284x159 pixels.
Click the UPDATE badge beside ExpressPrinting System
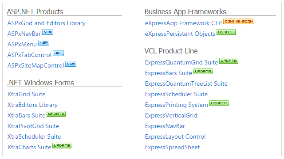219,103
